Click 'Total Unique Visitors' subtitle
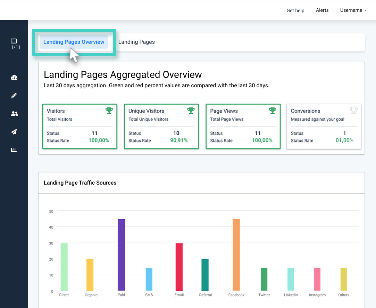Screen dimensions: 376x308 (149, 119)
